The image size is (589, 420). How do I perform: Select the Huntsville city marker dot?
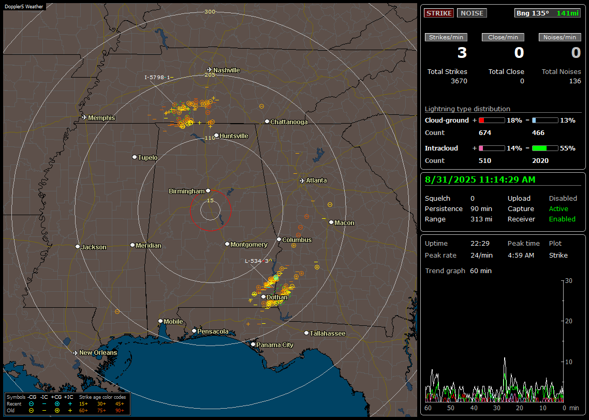pos(216,136)
